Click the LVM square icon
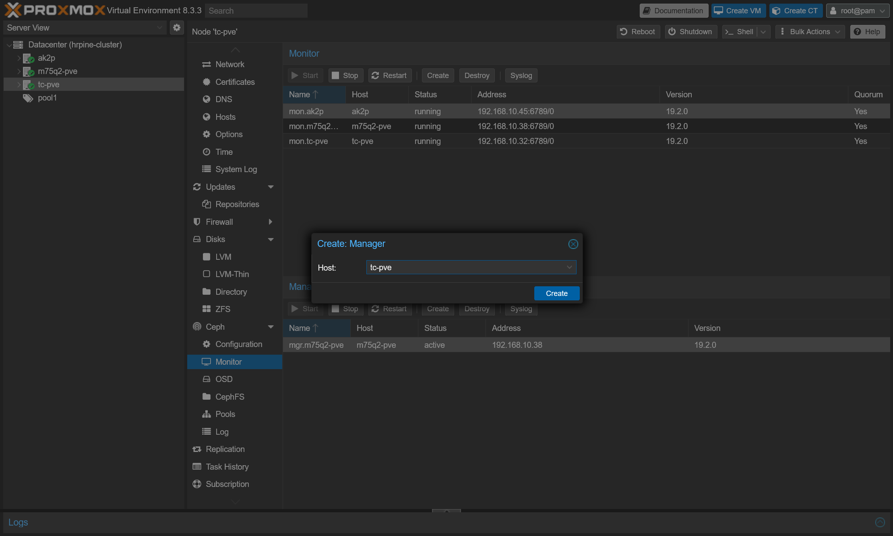This screenshot has height=536, width=893. coord(207,257)
